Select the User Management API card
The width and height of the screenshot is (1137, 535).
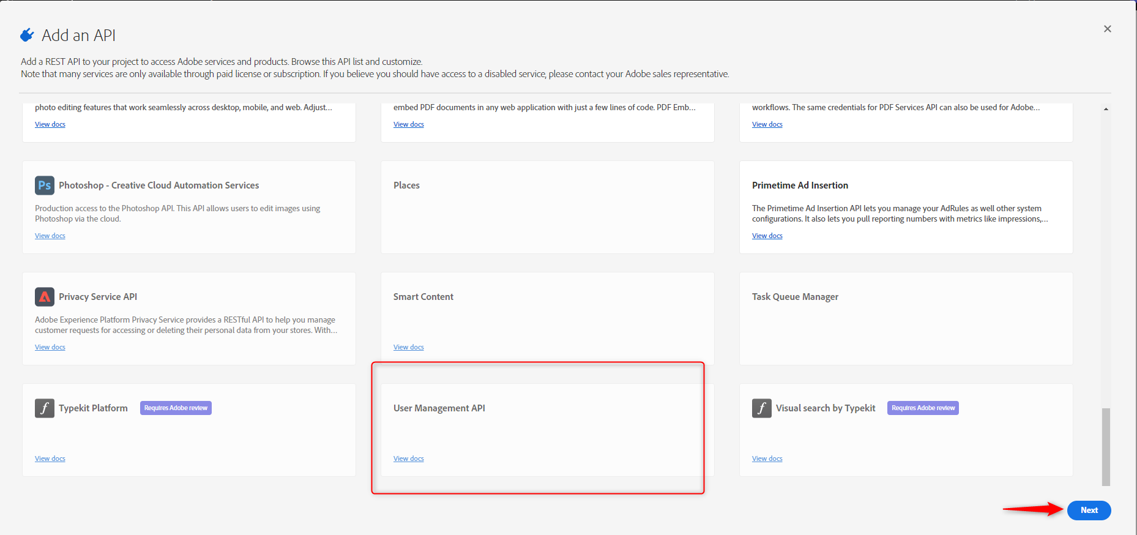tap(547, 430)
